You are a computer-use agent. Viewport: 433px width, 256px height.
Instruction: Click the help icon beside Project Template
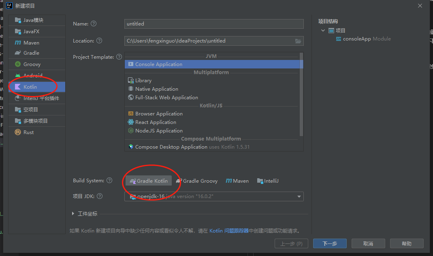click(119, 57)
